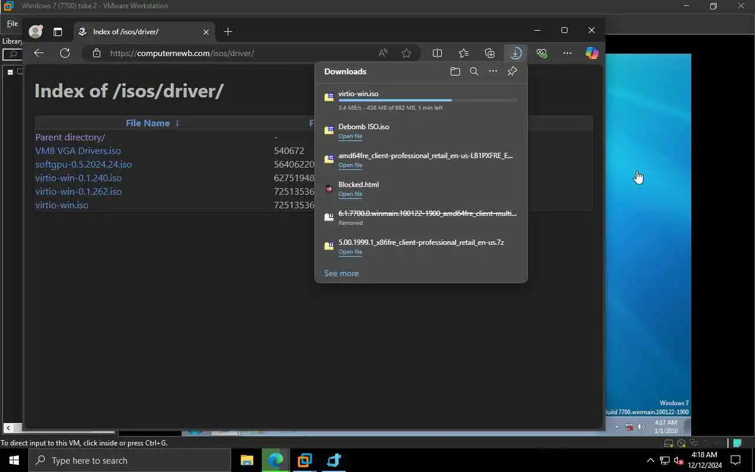This screenshot has height=472, width=755.
Task: Click the taskbar search box
Action: click(x=130, y=460)
